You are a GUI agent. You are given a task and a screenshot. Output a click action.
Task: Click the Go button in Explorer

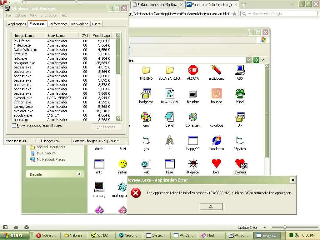259,60
